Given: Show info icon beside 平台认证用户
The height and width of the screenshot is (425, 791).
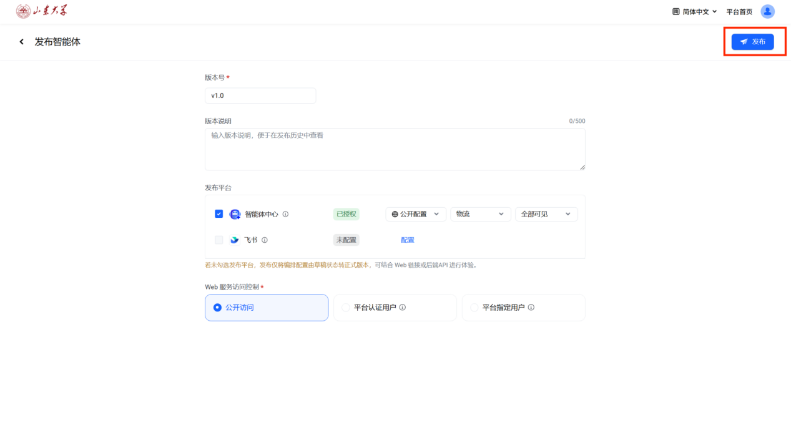Looking at the screenshot, I should click(x=403, y=308).
